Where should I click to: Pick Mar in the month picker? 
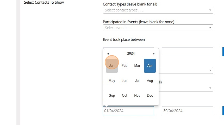point(137,66)
